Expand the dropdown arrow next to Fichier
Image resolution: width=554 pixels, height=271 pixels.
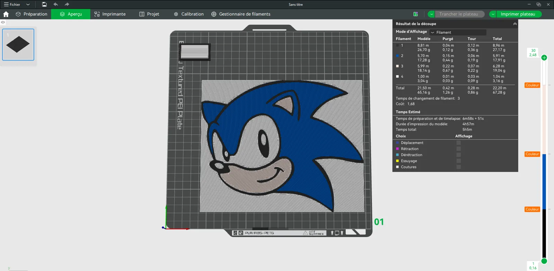click(28, 4)
